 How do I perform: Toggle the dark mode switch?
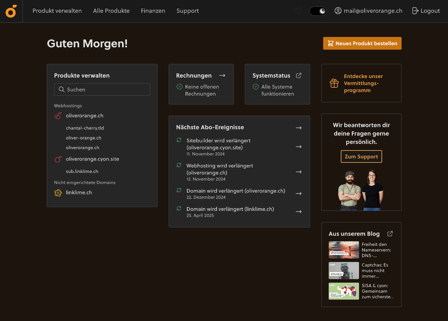pyautogui.click(x=318, y=11)
